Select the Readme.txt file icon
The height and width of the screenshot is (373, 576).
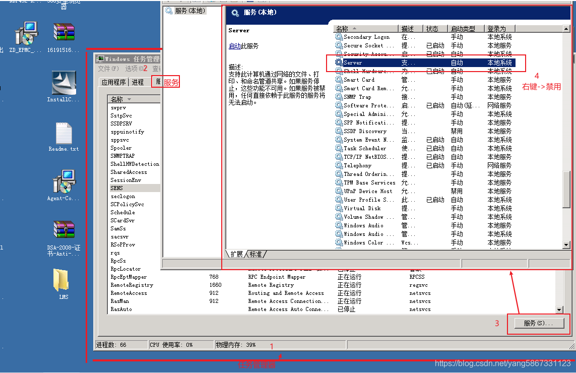pos(63,133)
